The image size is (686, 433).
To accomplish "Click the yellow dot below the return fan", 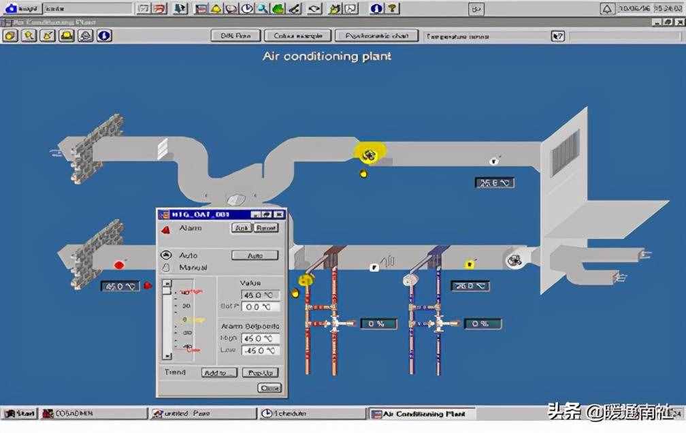I will coord(363,174).
